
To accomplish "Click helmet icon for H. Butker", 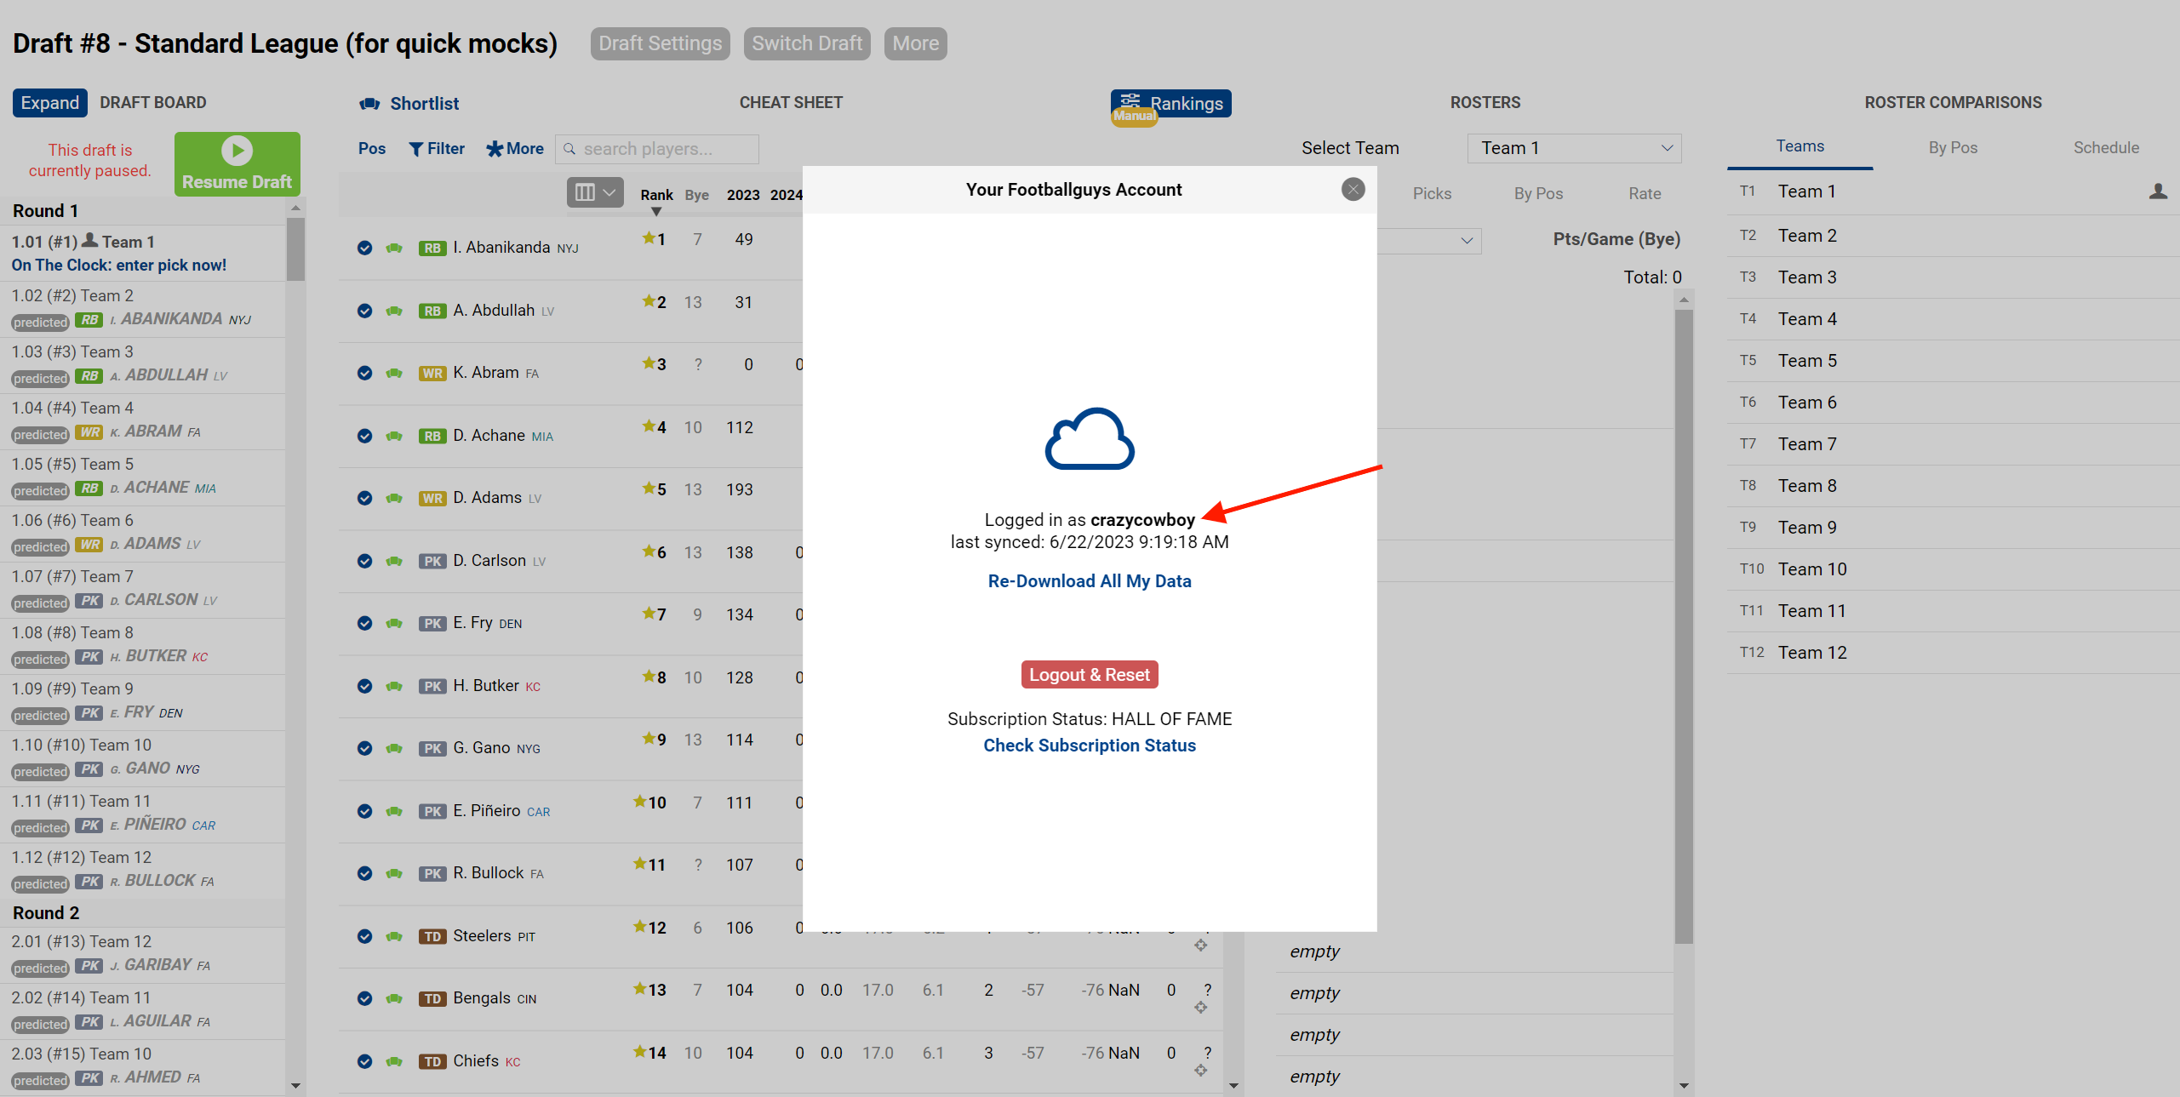I will pos(393,687).
